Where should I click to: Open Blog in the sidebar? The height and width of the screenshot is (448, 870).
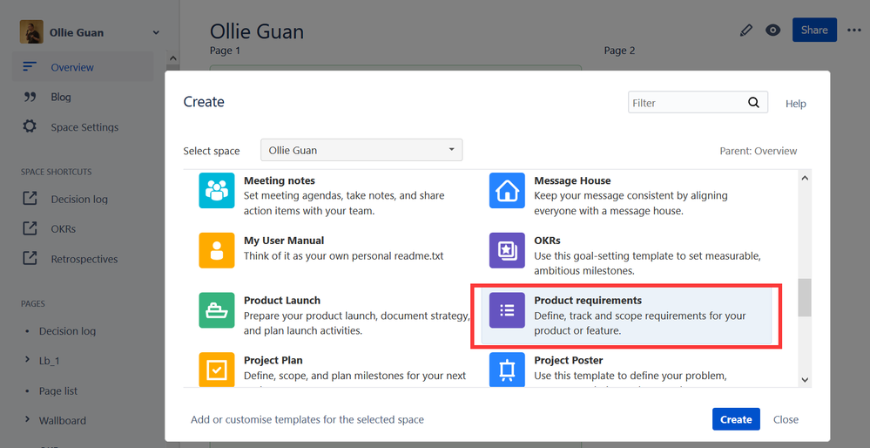point(61,97)
